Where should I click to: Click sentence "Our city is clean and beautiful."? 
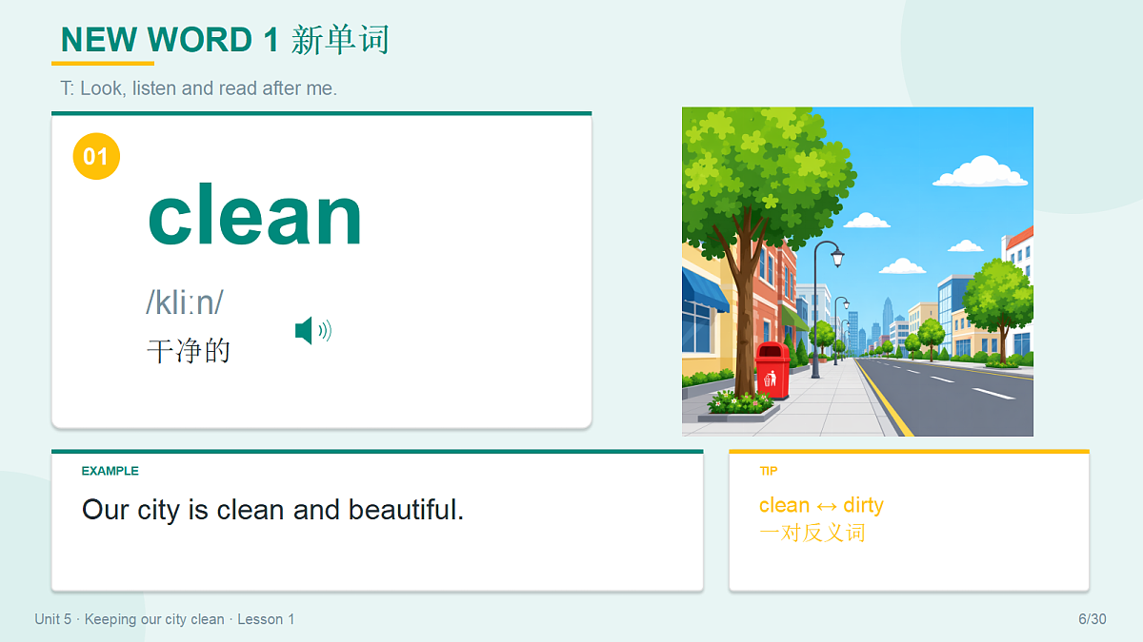[273, 510]
